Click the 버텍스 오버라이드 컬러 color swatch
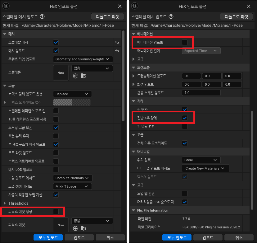The image size is (257, 243). [72, 102]
